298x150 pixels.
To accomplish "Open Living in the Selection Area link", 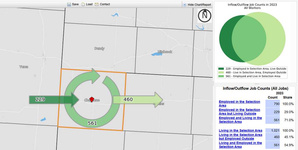I will click(240, 131).
